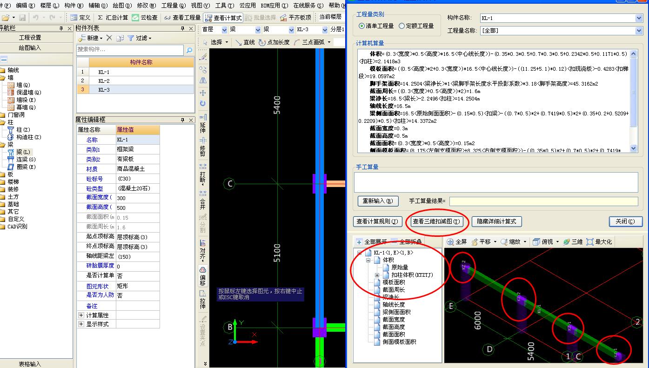Open 工具(T) menu

tap(224, 5)
